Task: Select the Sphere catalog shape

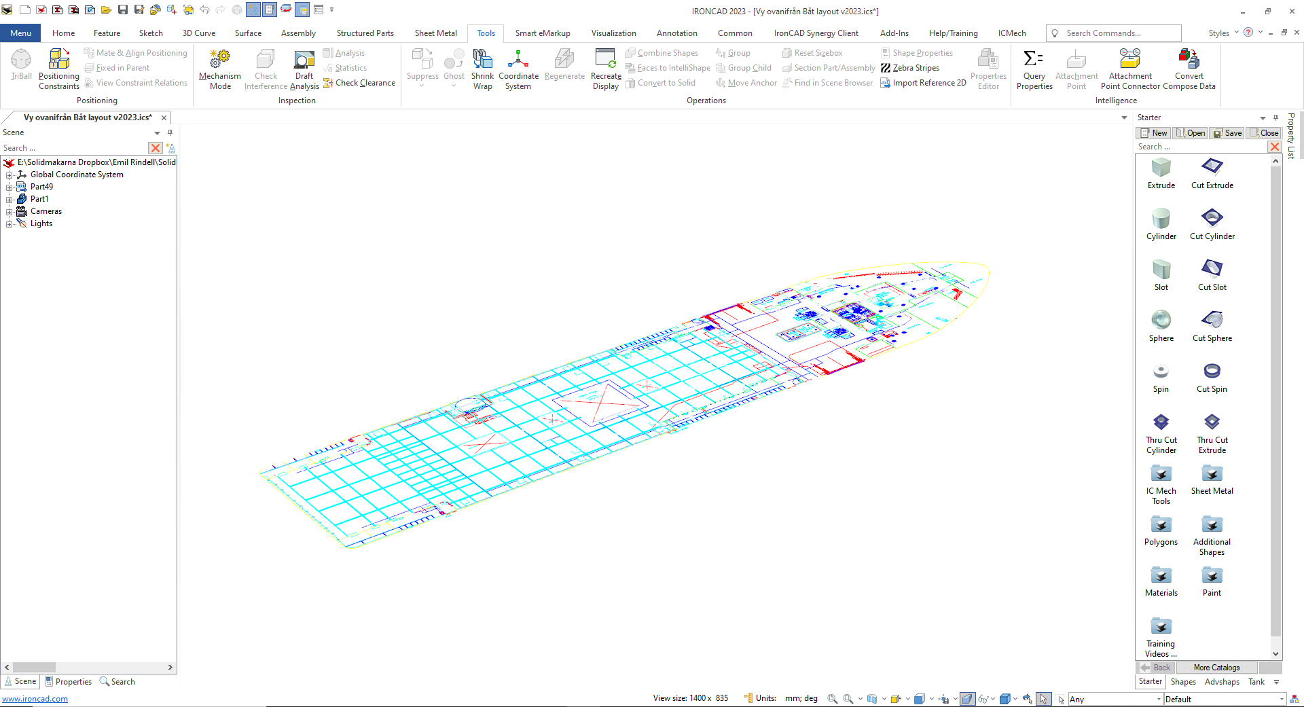Action: click(1161, 326)
